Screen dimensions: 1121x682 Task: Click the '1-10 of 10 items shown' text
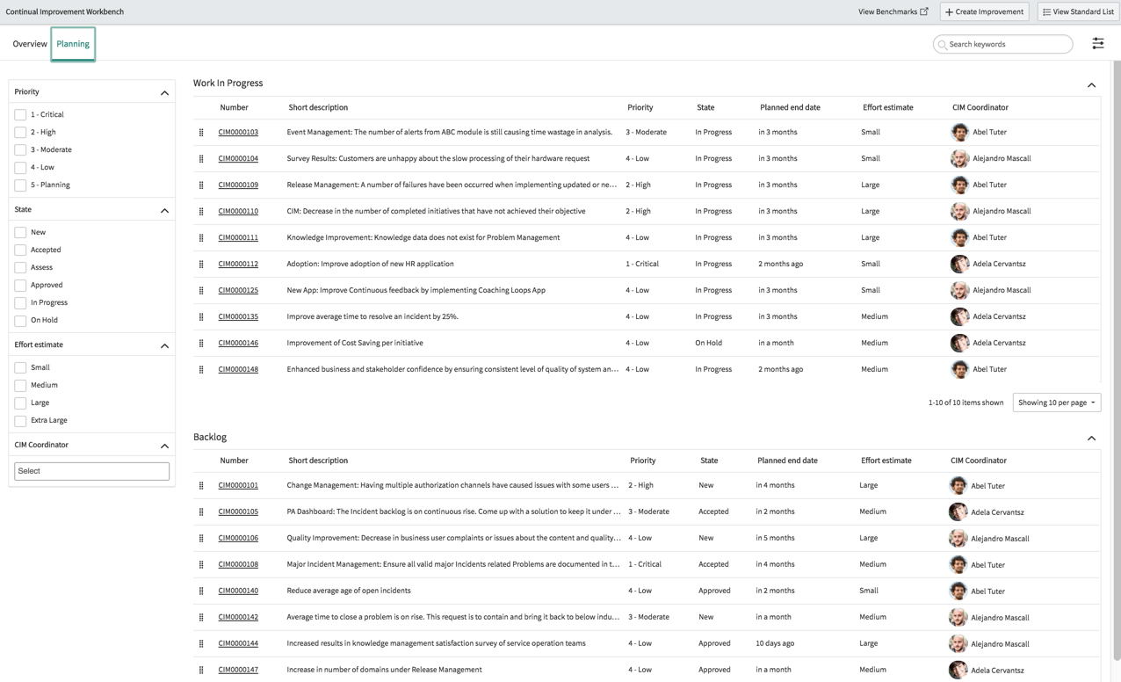(x=966, y=403)
